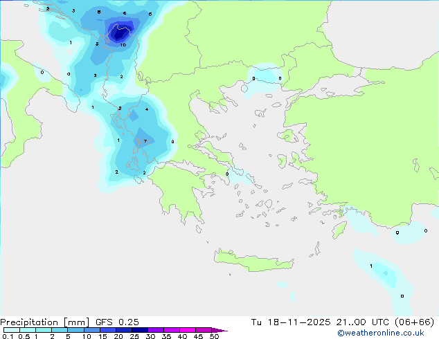
Task: Click legend scale label "0.5"
Action: [x=24, y=336]
